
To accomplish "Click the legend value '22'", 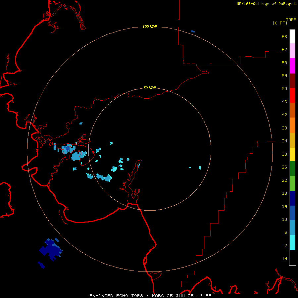I will 284,180.
